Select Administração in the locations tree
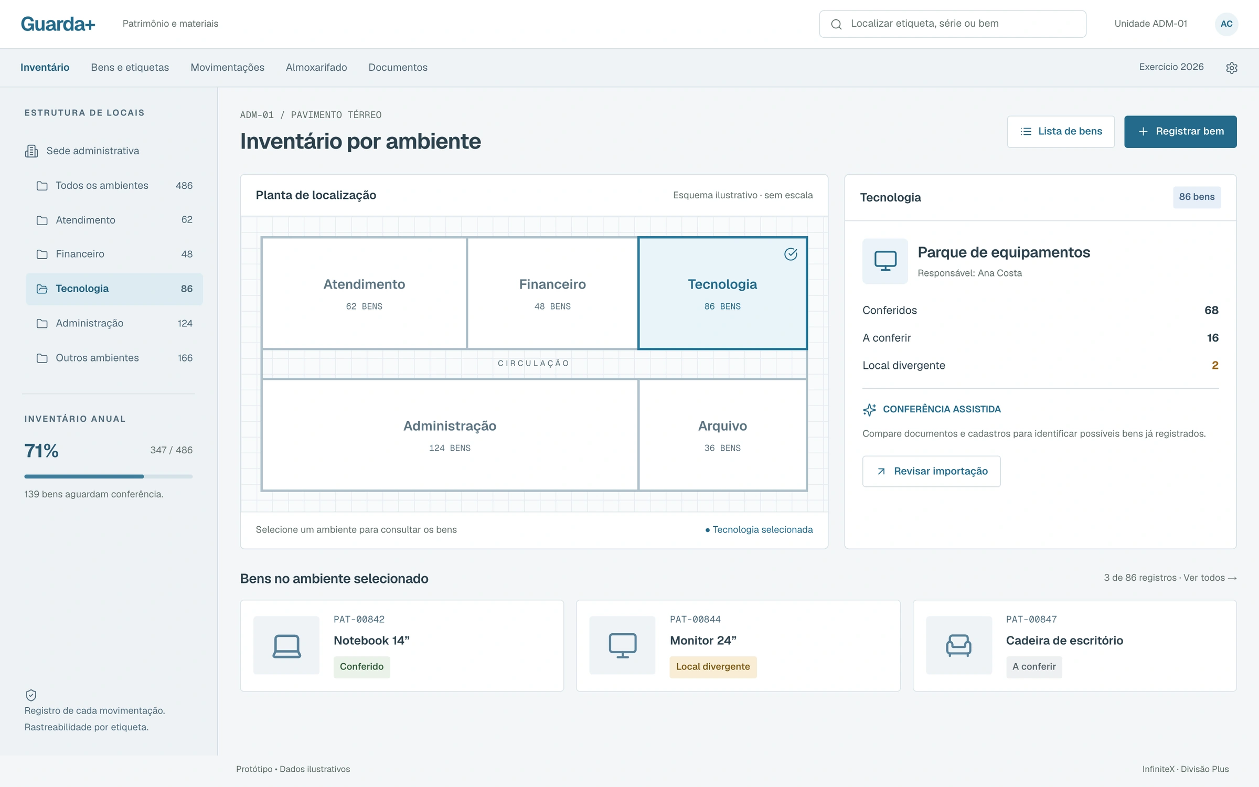The width and height of the screenshot is (1259, 787). [114, 324]
